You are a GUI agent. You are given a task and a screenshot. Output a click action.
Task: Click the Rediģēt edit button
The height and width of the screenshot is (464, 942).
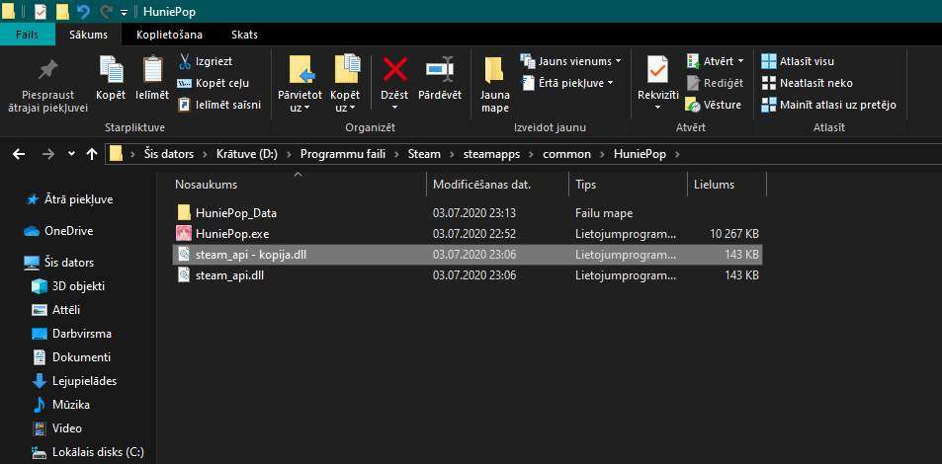point(715,83)
